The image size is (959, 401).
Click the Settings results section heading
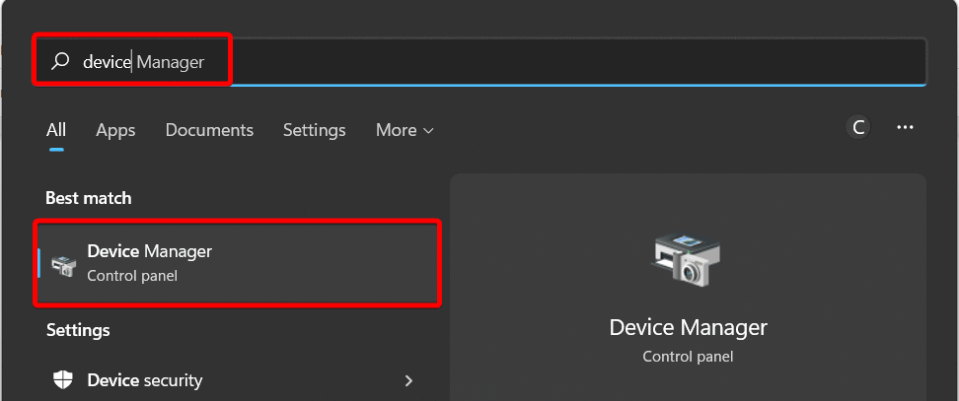tap(78, 330)
